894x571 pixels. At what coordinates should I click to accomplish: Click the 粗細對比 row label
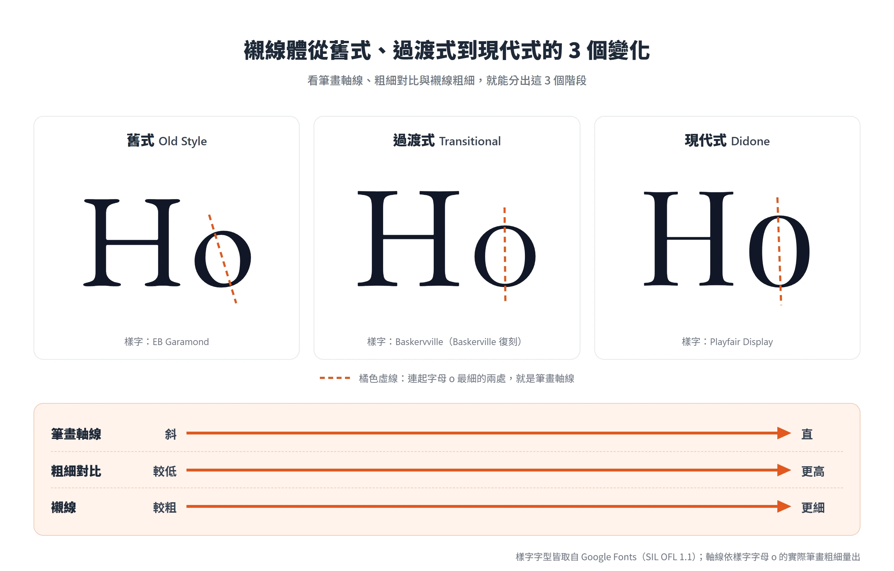76,471
